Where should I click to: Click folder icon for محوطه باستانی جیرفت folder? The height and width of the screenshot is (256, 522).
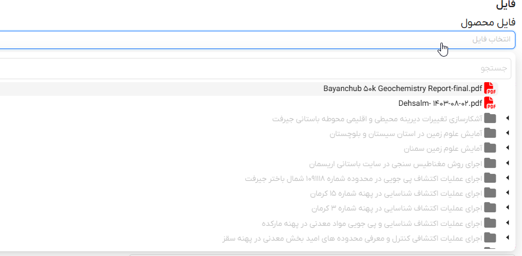pos(490,119)
